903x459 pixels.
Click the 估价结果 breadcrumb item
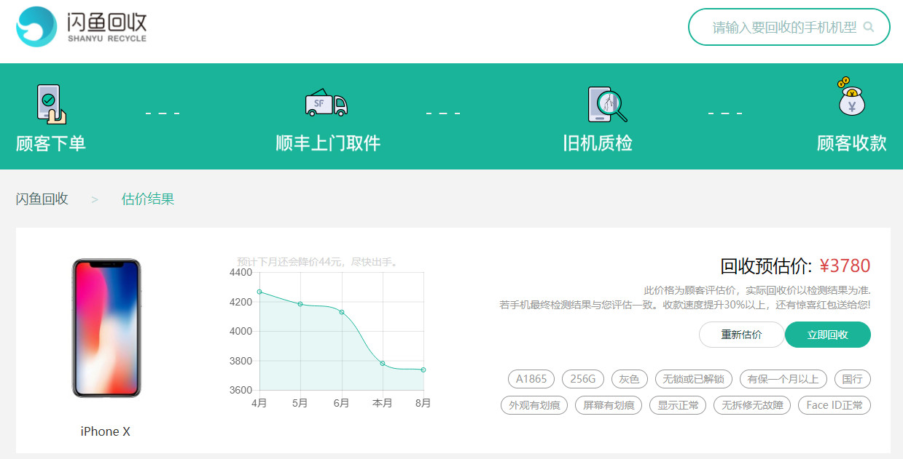click(148, 199)
